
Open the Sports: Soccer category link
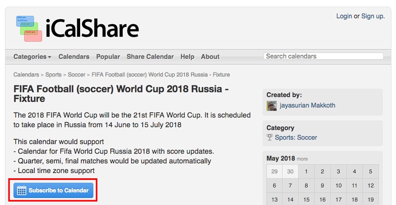tap(296, 138)
